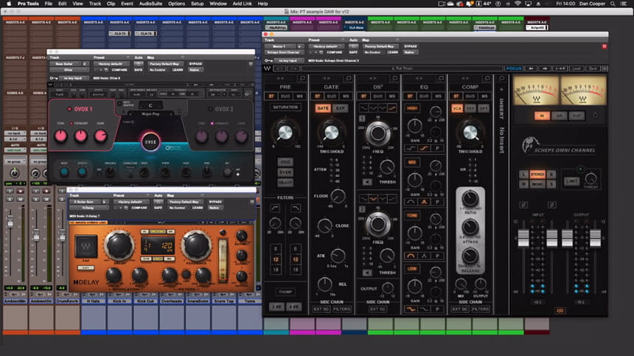Click the FOCUS button in Omni Channel

[514, 69]
